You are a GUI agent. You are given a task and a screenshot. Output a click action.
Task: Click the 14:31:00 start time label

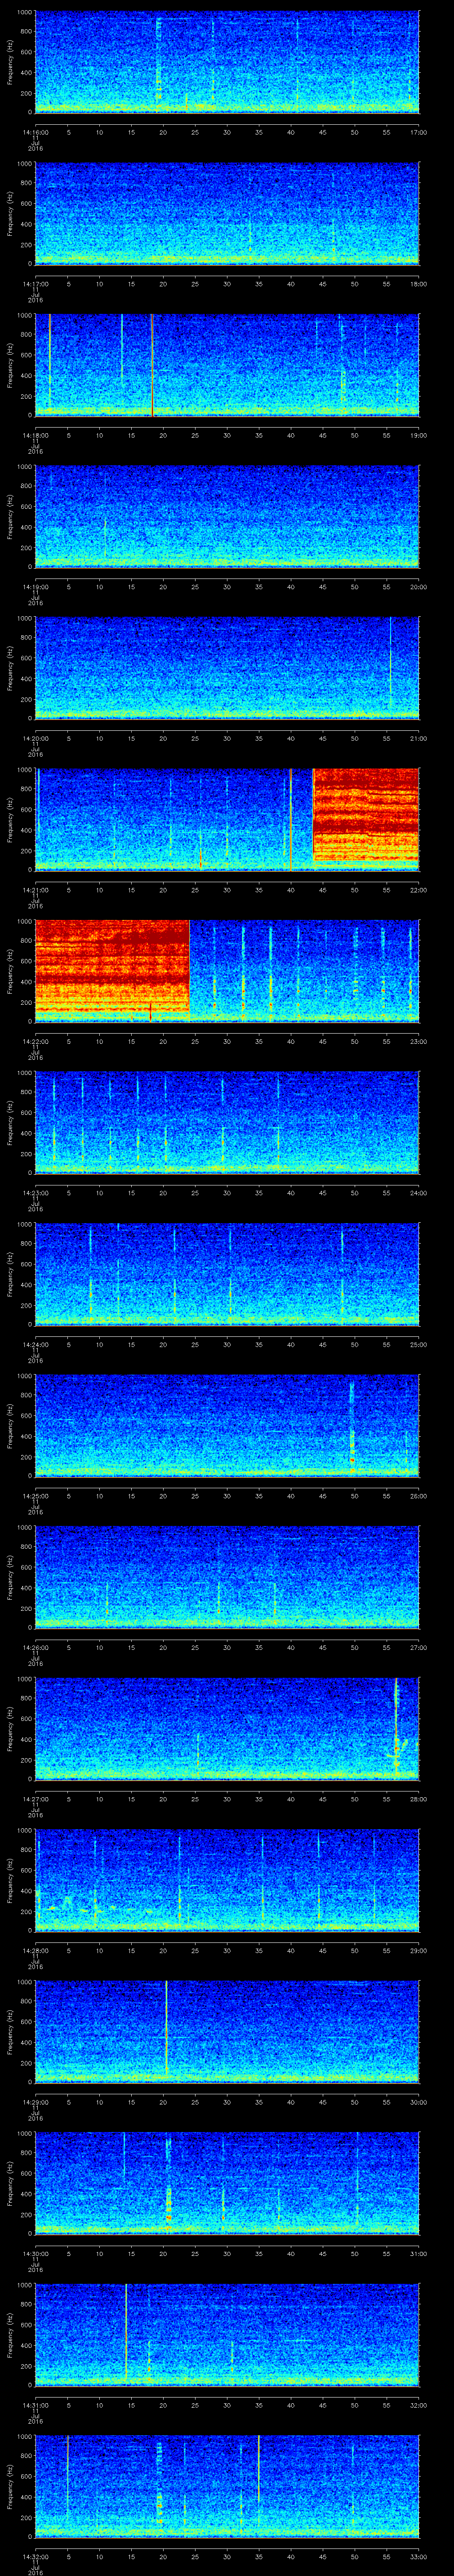point(35,2405)
